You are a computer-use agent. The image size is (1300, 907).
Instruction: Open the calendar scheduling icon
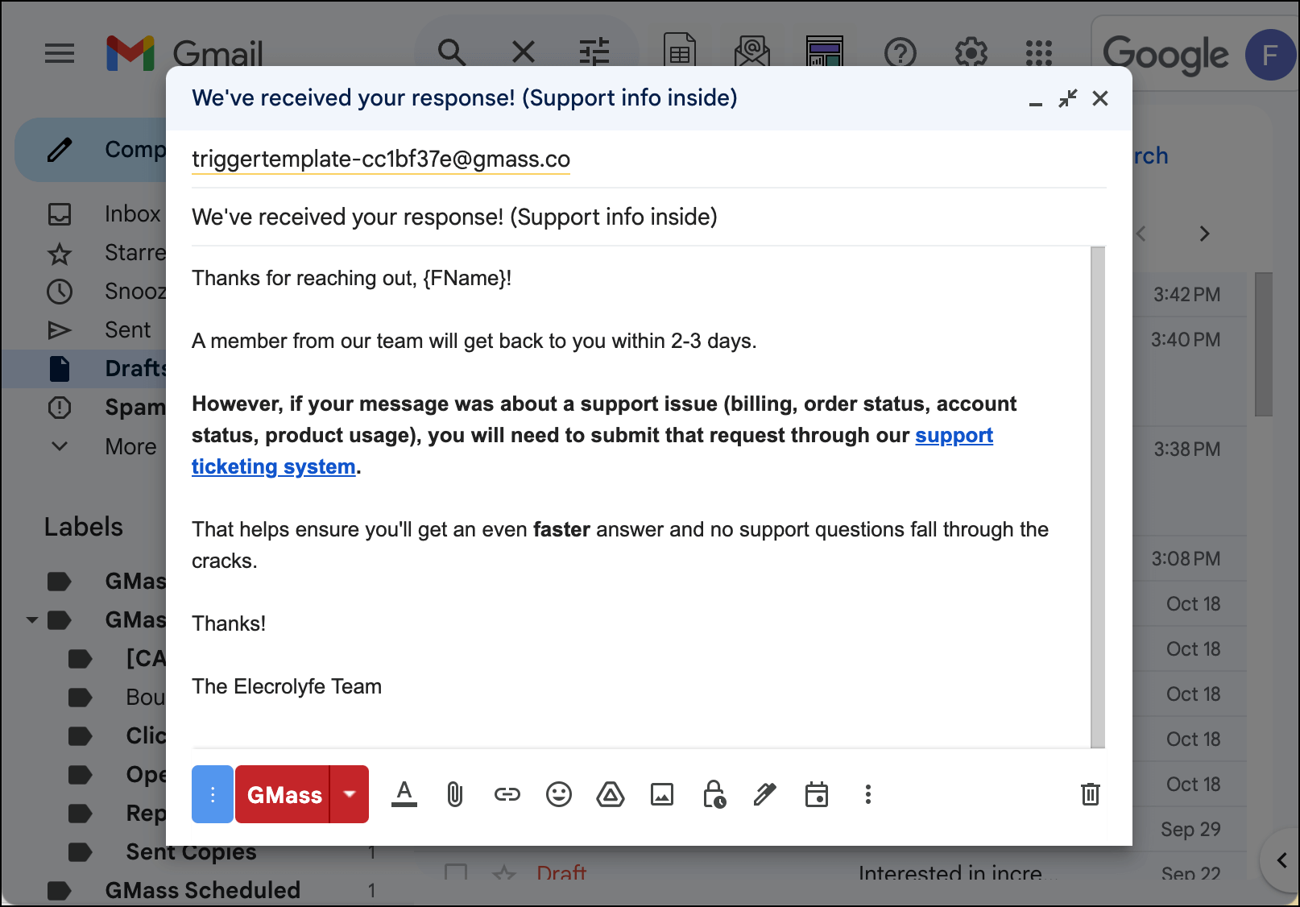click(x=817, y=794)
